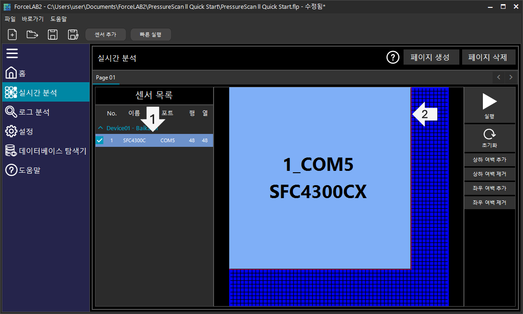Click the No. column header
The width and height of the screenshot is (523, 314).
pyautogui.click(x=112, y=113)
